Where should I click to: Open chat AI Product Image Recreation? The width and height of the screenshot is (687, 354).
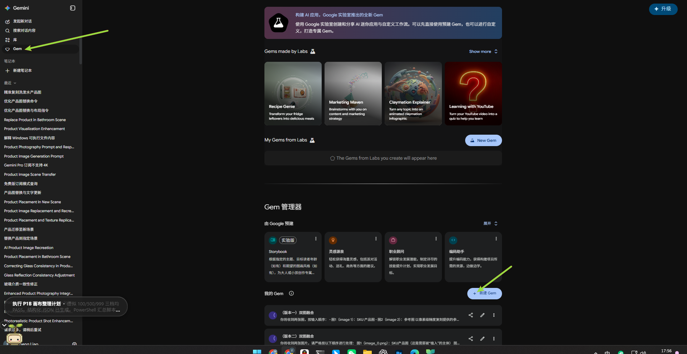coord(29,248)
